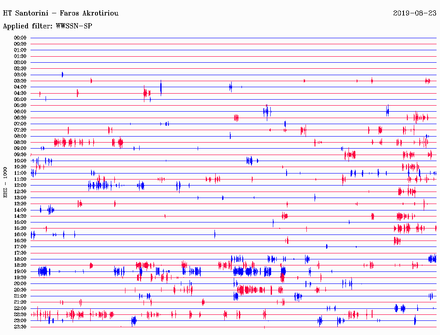Click the 00:30 time label
The height and width of the screenshot is (335, 440).
pos(20,44)
